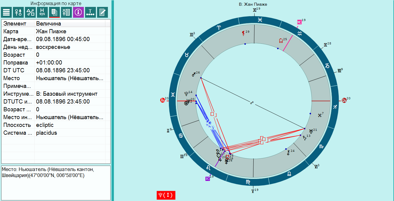Click the edit note pencil icon
The width and height of the screenshot is (394, 201).
(102, 12)
